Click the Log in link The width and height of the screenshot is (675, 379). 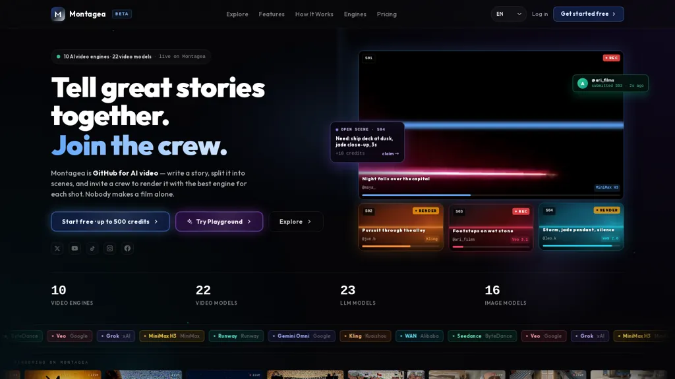540,14
